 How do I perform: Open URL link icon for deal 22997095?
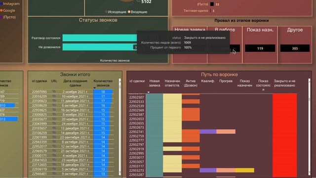(54, 91)
